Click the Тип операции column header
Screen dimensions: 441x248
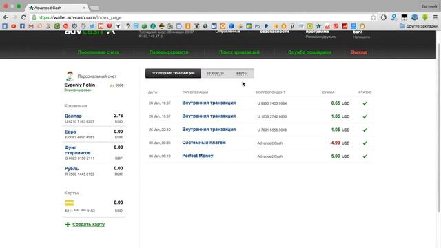[195, 92]
